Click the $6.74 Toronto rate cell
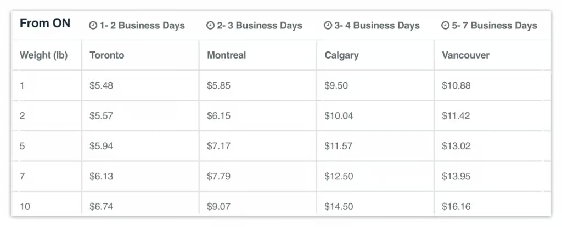Image resolution: width=562 pixels, height=227 pixels. (x=140, y=204)
